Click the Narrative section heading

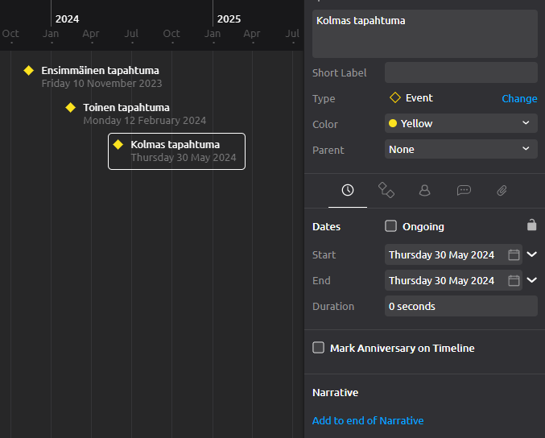(x=335, y=392)
